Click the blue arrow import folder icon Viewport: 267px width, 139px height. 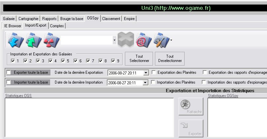(x=15, y=40)
